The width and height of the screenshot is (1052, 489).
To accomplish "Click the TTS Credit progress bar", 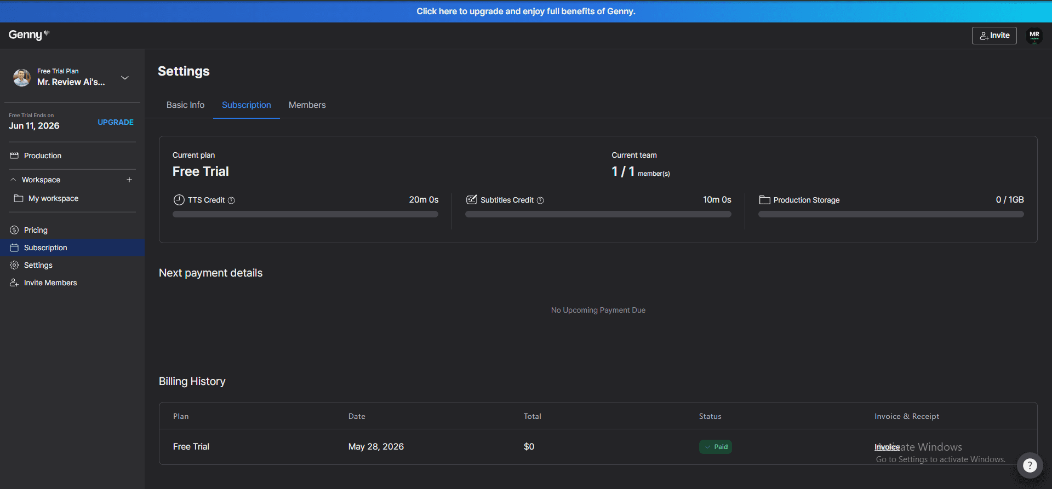I will pos(305,214).
